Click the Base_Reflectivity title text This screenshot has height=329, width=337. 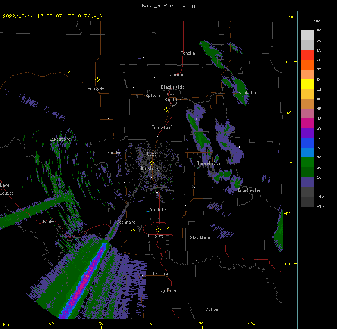(168, 6)
